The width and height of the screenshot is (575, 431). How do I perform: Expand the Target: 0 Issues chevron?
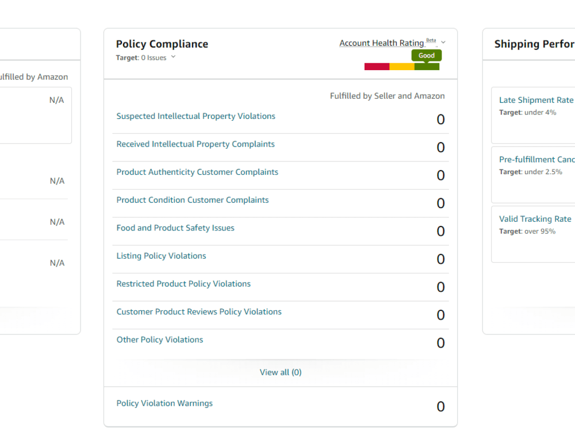174,57
